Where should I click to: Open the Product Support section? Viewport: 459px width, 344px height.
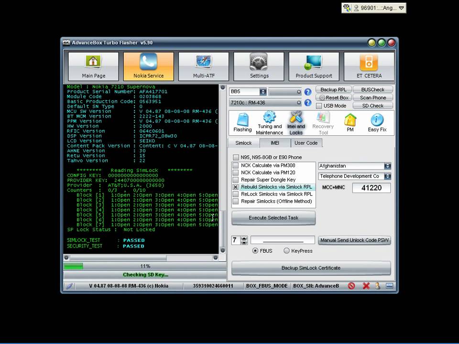314,66
